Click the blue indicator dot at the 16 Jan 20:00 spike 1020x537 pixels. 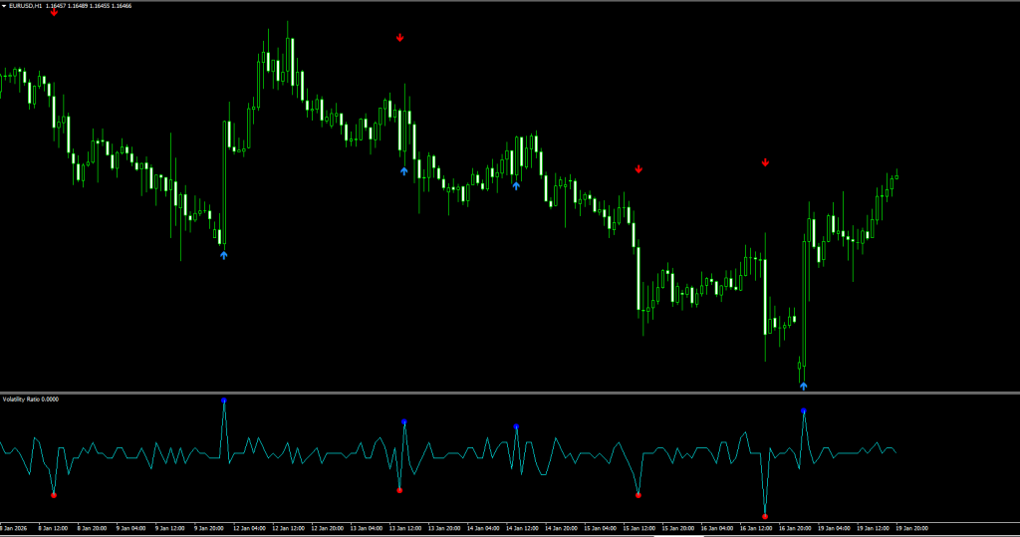804,410
